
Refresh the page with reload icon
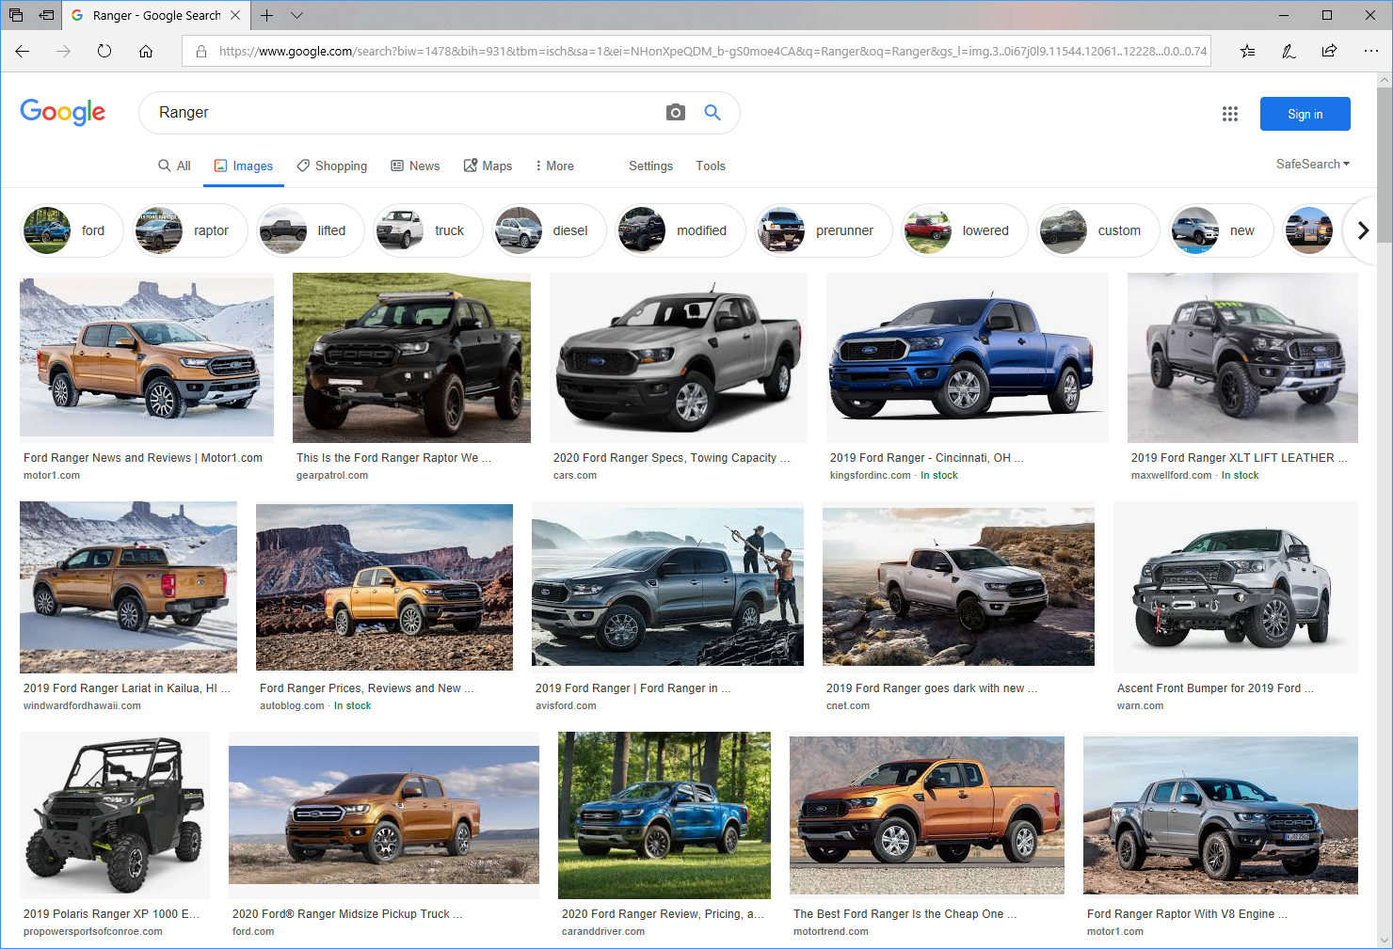point(104,52)
